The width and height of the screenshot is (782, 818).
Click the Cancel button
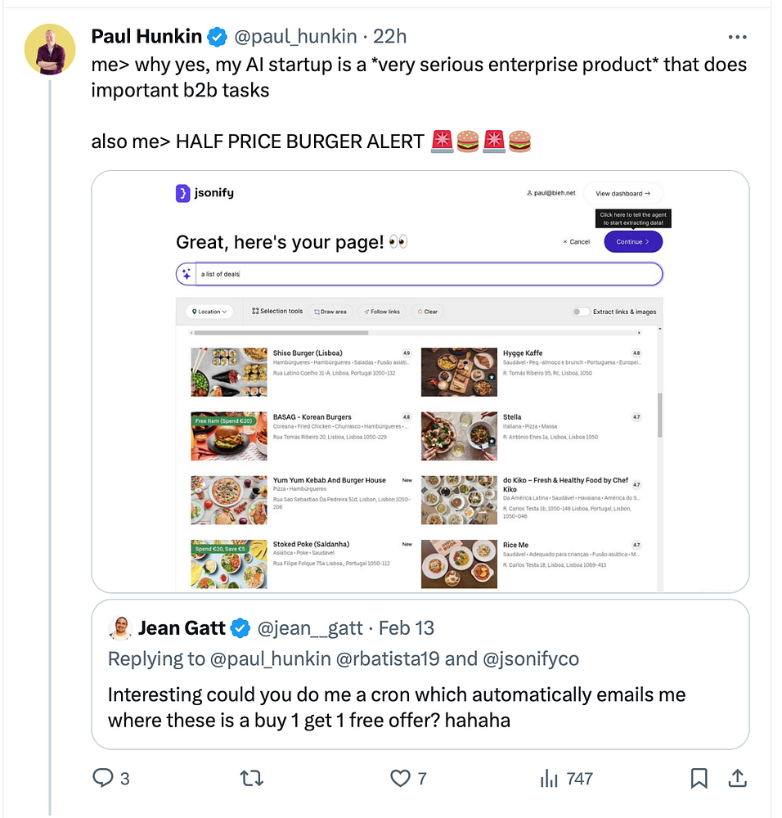[577, 242]
